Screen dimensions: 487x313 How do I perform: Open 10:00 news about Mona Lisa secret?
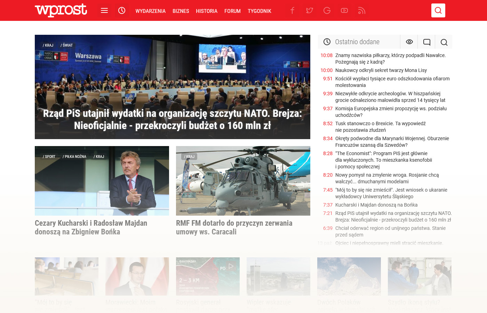point(381,70)
